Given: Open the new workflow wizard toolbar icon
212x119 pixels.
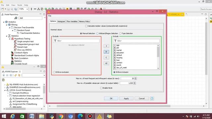Looking at the screenshot, I should pyautogui.click(x=3, y=9).
